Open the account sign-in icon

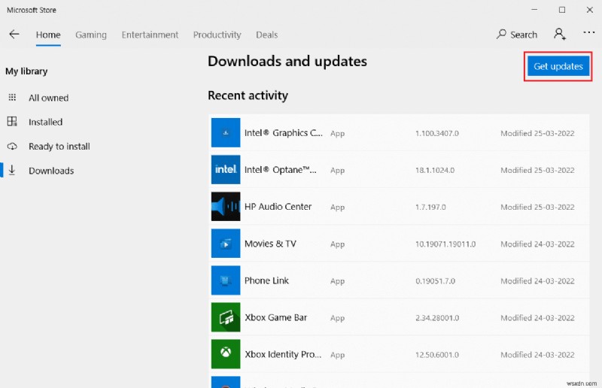click(x=560, y=34)
